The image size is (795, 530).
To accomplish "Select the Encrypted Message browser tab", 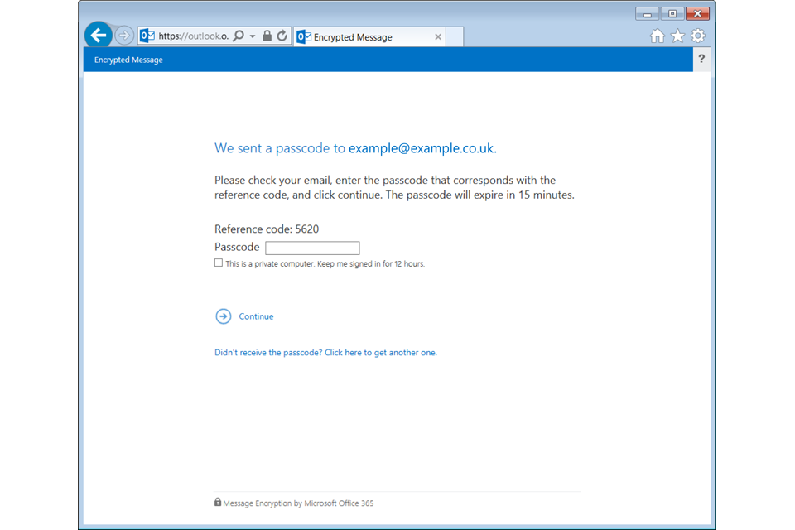I will [369, 37].
